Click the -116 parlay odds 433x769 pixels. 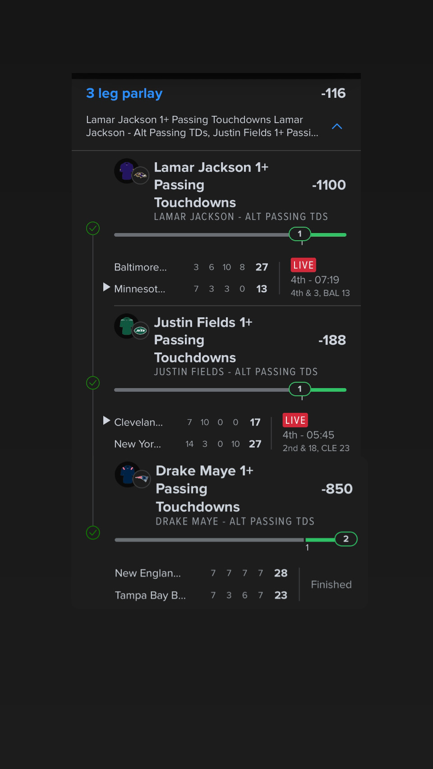coord(333,93)
